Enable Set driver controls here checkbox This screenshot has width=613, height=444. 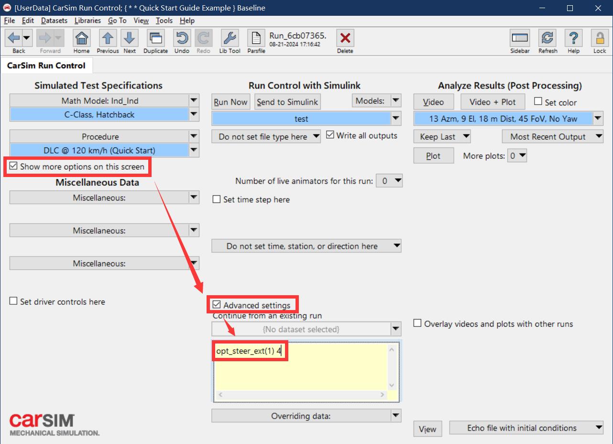point(13,301)
